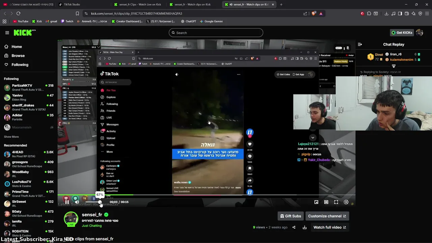Share the clip via share icon

(x=294, y=227)
